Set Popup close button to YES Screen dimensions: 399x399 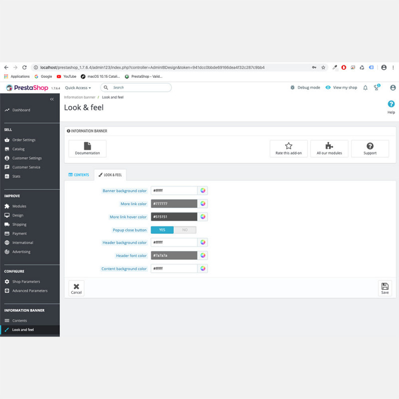point(162,230)
